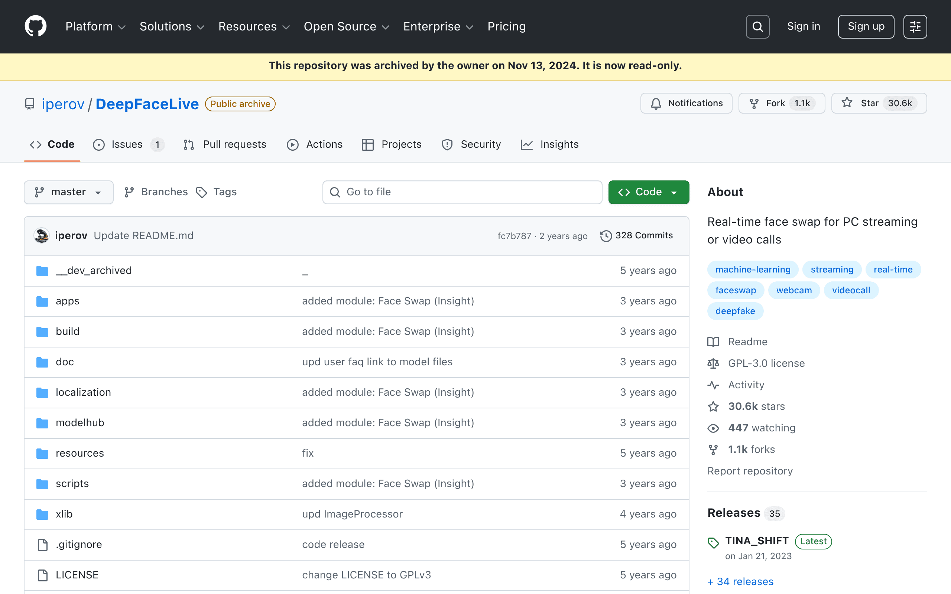Click the modelhub folder icon
This screenshot has width=951, height=594.
(x=42, y=423)
